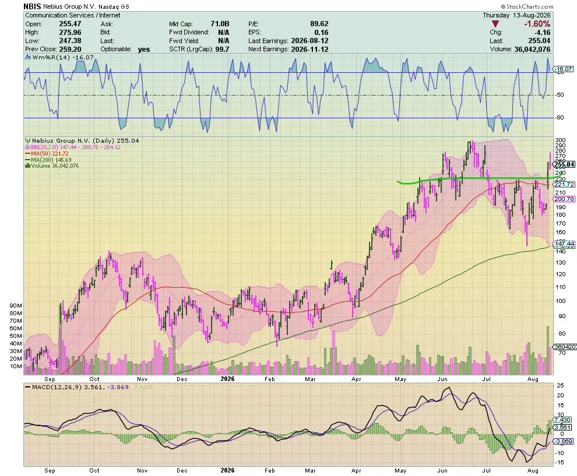Click the -1.60% percent change
577x476 pixels.
pyautogui.click(x=537, y=24)
